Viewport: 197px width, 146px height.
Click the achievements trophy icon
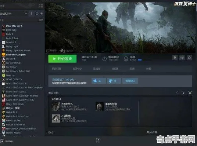tap(126, 59)
